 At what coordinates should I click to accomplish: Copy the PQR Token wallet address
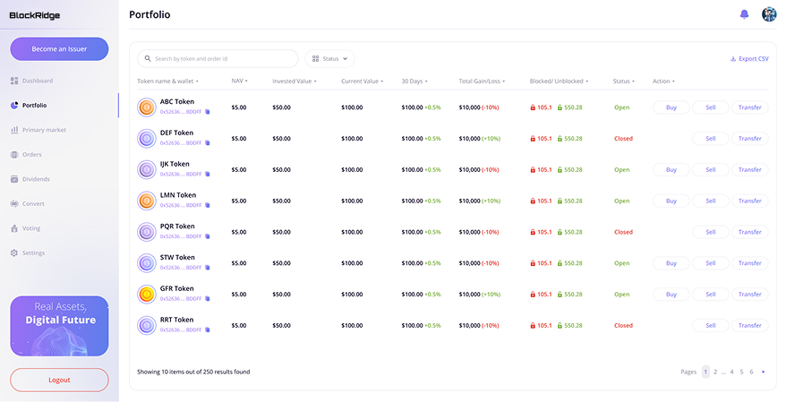click(x=207, y=237)
